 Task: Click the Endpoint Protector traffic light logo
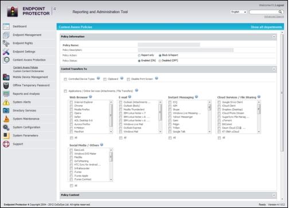click(x=13, y=11)
